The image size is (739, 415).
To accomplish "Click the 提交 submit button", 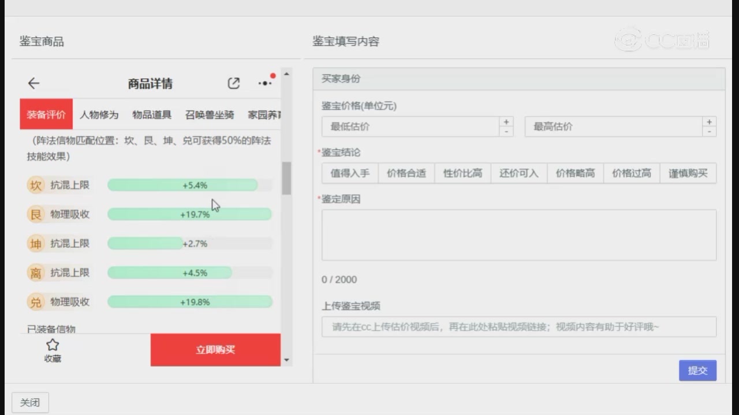I will (x=697, y=370).
